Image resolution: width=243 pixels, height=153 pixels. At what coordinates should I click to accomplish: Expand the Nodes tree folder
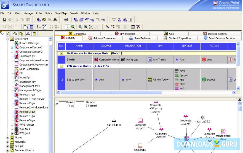pyautogui.click(x=7, y=138)
